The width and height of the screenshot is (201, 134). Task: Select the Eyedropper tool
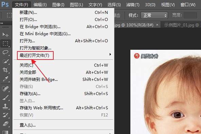(5, 79)
